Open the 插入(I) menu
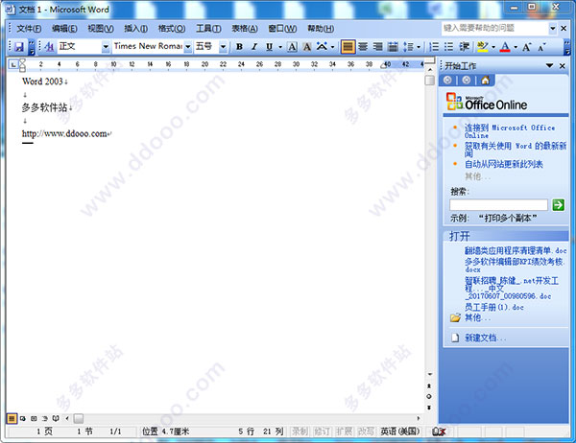 (135, 28)
